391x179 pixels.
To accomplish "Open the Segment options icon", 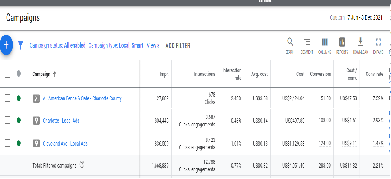I will 307,42.
